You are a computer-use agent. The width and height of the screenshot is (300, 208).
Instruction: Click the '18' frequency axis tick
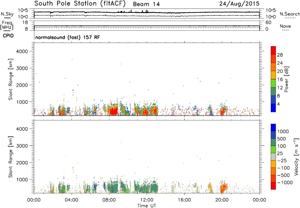coord(25,23)
